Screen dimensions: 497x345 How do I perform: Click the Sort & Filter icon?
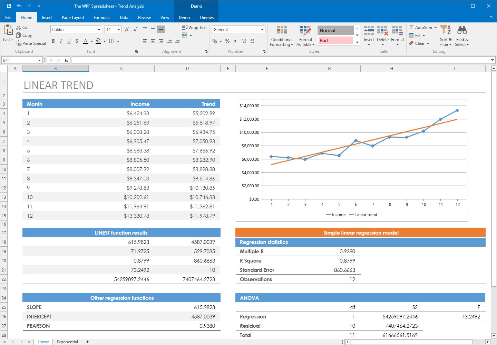pos(446,30)
